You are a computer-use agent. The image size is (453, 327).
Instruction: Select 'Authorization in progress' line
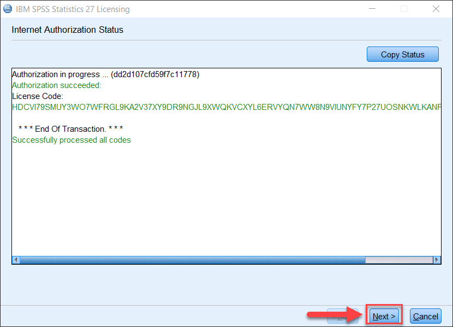coord(105,74)
